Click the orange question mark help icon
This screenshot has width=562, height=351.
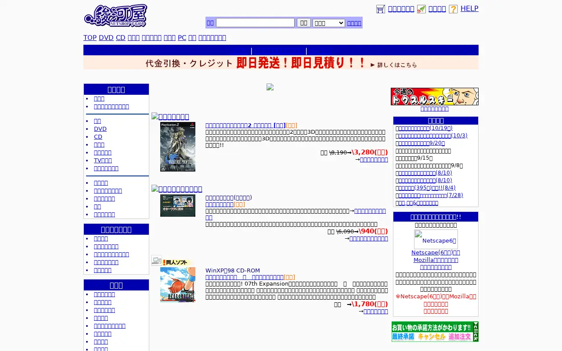pos(453,9)
